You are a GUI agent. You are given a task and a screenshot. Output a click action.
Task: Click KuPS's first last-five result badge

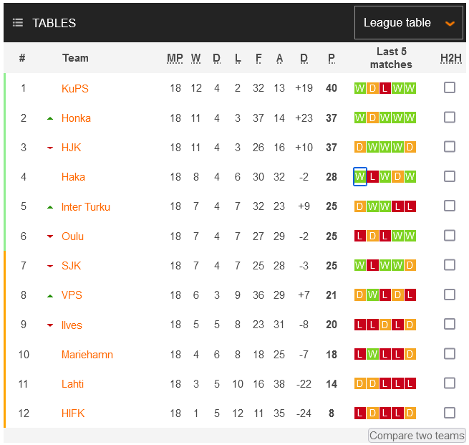(360, 88)
